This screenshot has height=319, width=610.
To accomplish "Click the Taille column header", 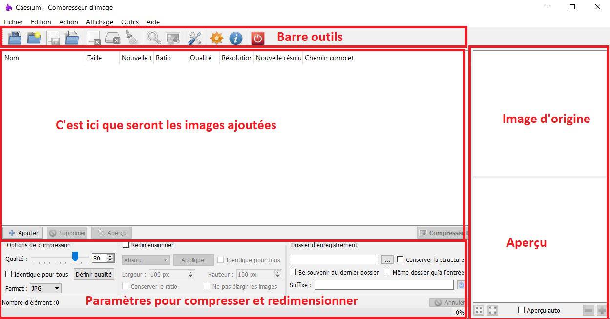I will (x=102, y=58).
